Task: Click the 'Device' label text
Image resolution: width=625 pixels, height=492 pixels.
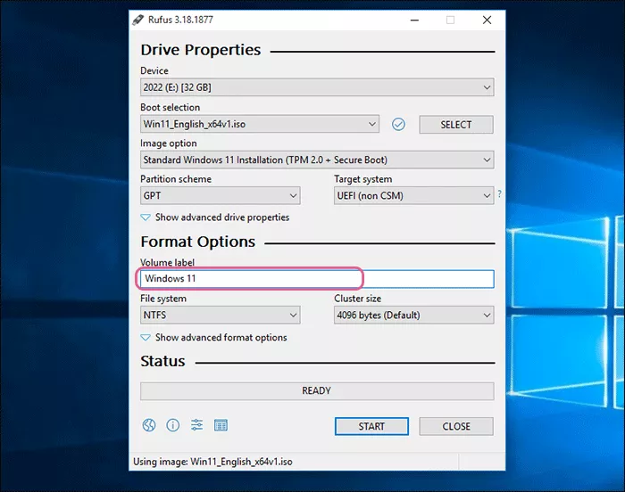Action: (x=154, y=70)
